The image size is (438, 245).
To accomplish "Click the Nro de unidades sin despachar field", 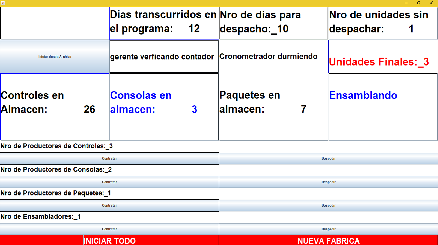I will coord(383,23).
